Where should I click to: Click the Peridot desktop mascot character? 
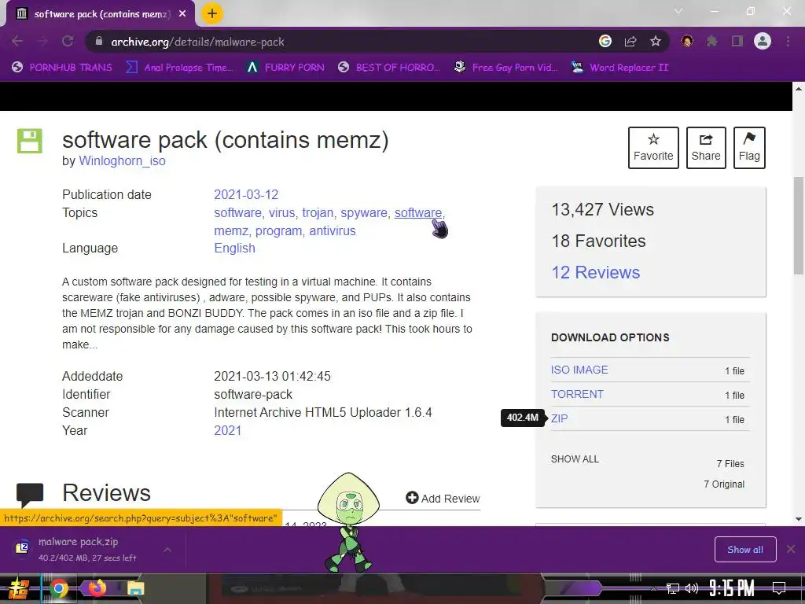pos(348,521)
